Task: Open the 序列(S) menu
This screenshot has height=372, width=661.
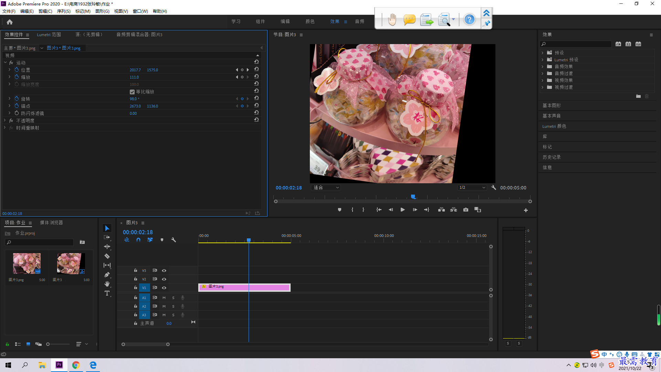Action: pyautogui.click(x=64, y=11)
